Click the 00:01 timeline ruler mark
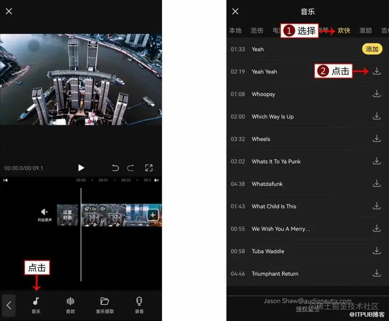Image resolution: width=389 pixels, height=321 pixels. click(104, 180)
